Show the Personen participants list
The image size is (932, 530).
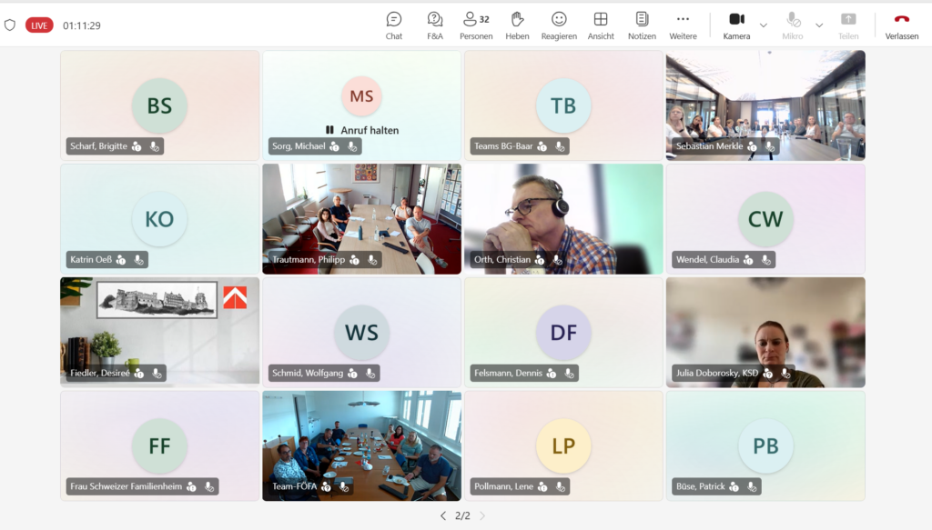(x=476, y=25)
